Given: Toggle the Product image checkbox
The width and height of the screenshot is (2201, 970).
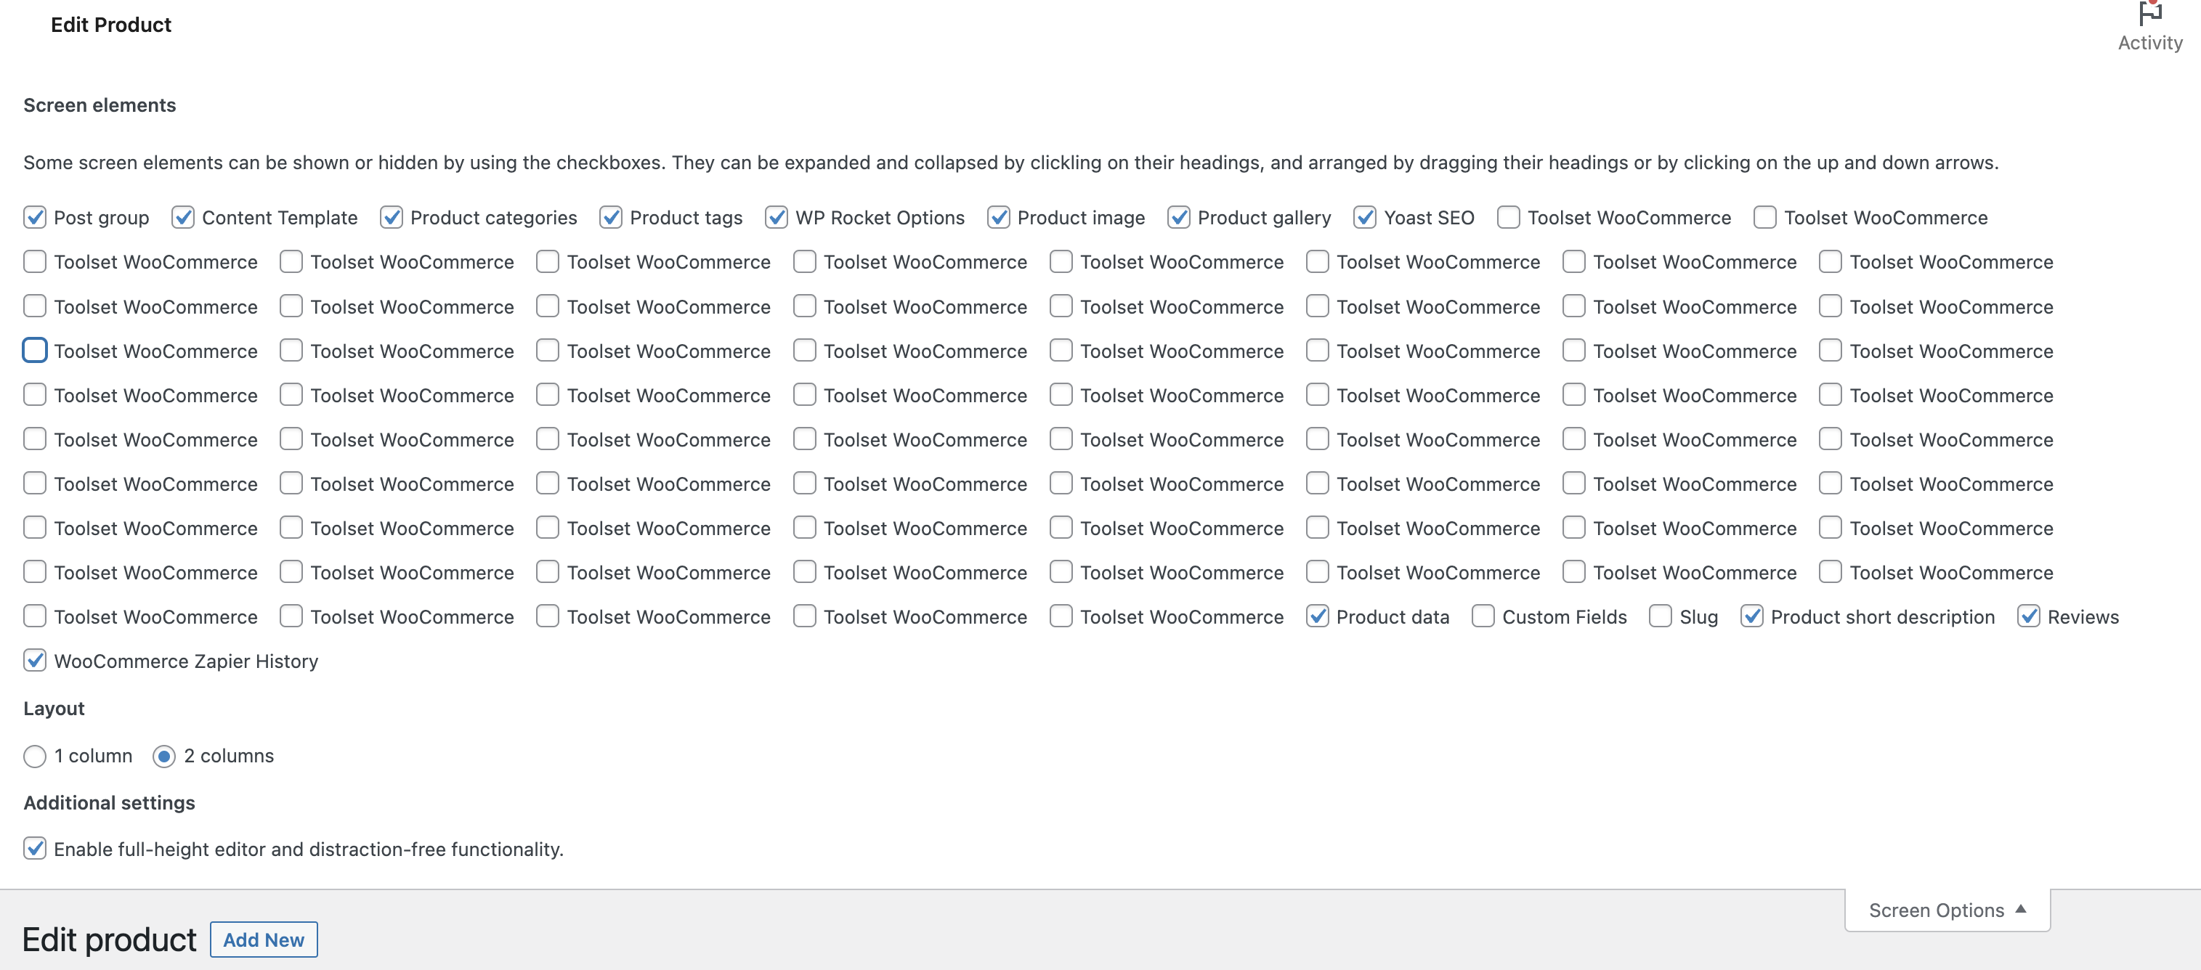Looking at the screenshot, I should click(x=999, y=218).
